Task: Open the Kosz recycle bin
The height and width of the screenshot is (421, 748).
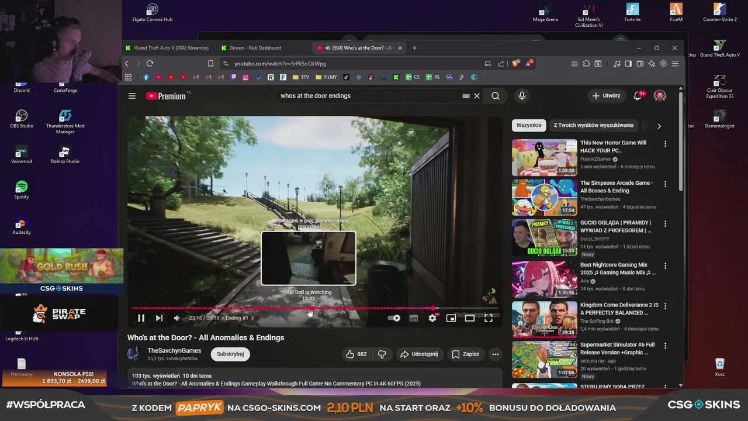Action: coord(720,367)
